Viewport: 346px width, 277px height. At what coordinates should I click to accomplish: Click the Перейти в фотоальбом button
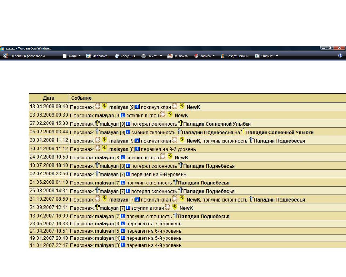click(x=24, y=56)
